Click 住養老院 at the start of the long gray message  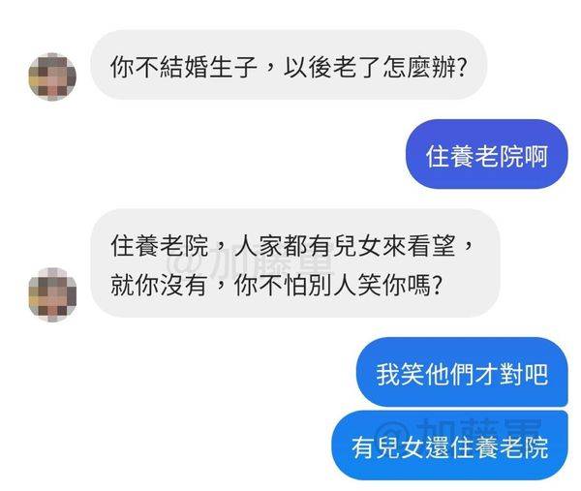(x=159, y=246)
